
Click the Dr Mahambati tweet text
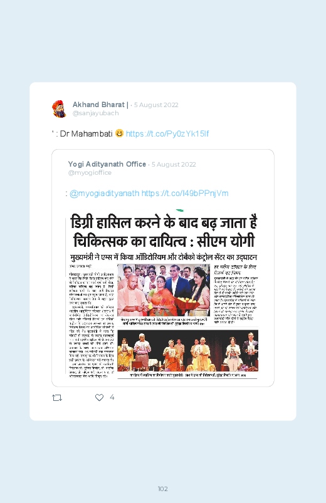coord(86,133)
